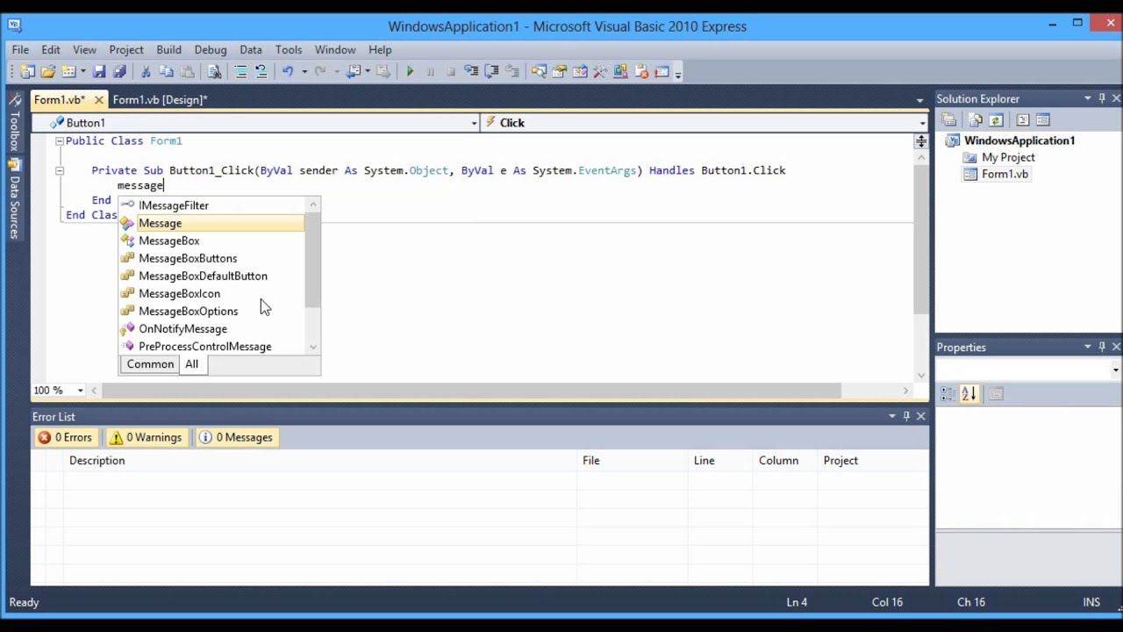This screenshot has height=632, width=1123.
Task: Toggle auto-hide pin on Solution Explorer
Action: pos(1102,98)
